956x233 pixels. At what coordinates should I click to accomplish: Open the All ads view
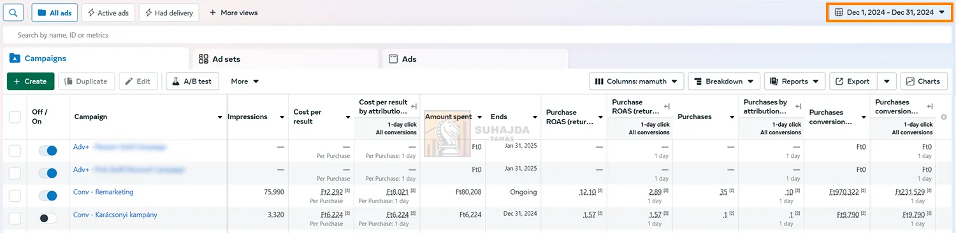point(55,13)
